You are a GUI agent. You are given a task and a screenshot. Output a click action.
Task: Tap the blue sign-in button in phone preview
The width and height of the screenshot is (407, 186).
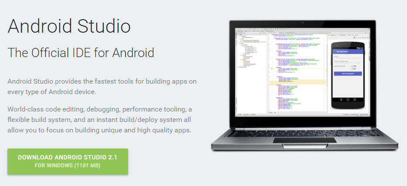[348, 74]
